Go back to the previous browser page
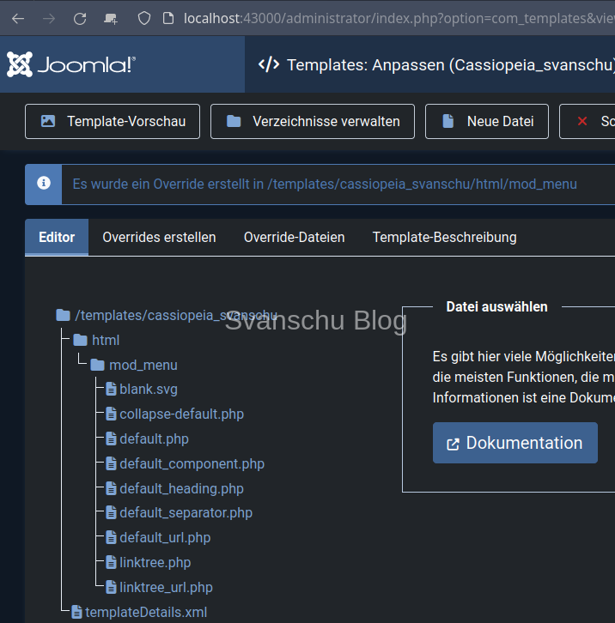The image size is (615, 623). pos(18,18)
